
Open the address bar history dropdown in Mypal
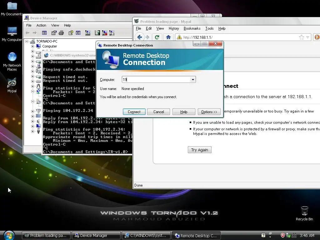(307, 37)
